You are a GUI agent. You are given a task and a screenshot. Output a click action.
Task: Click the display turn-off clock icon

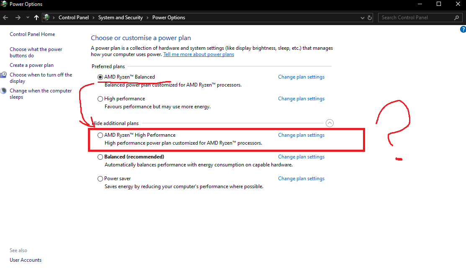4,75
